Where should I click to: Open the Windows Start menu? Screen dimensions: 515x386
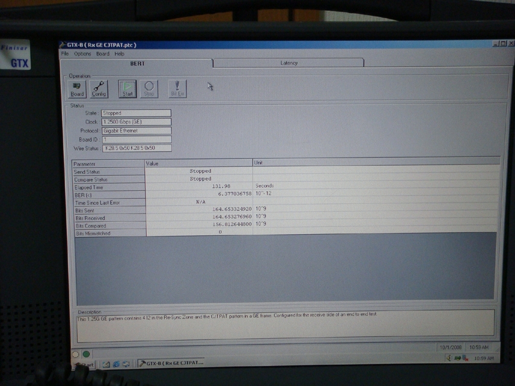click(85, 364)
